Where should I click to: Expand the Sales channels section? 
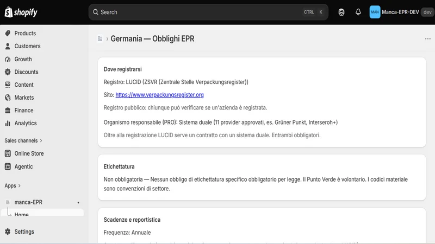point(23,140)
